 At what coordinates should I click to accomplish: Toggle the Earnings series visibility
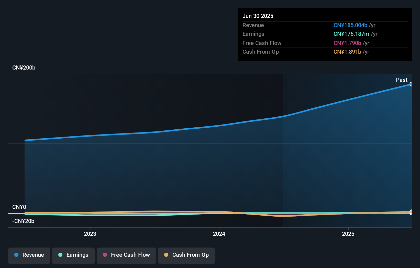(73, 255)
